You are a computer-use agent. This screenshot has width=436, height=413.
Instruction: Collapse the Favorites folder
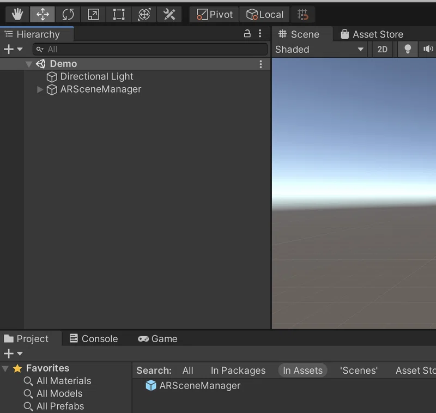pos(5,368)
